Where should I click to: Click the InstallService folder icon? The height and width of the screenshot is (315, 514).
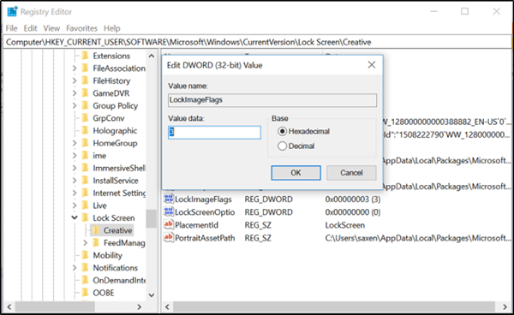(85, 180)
